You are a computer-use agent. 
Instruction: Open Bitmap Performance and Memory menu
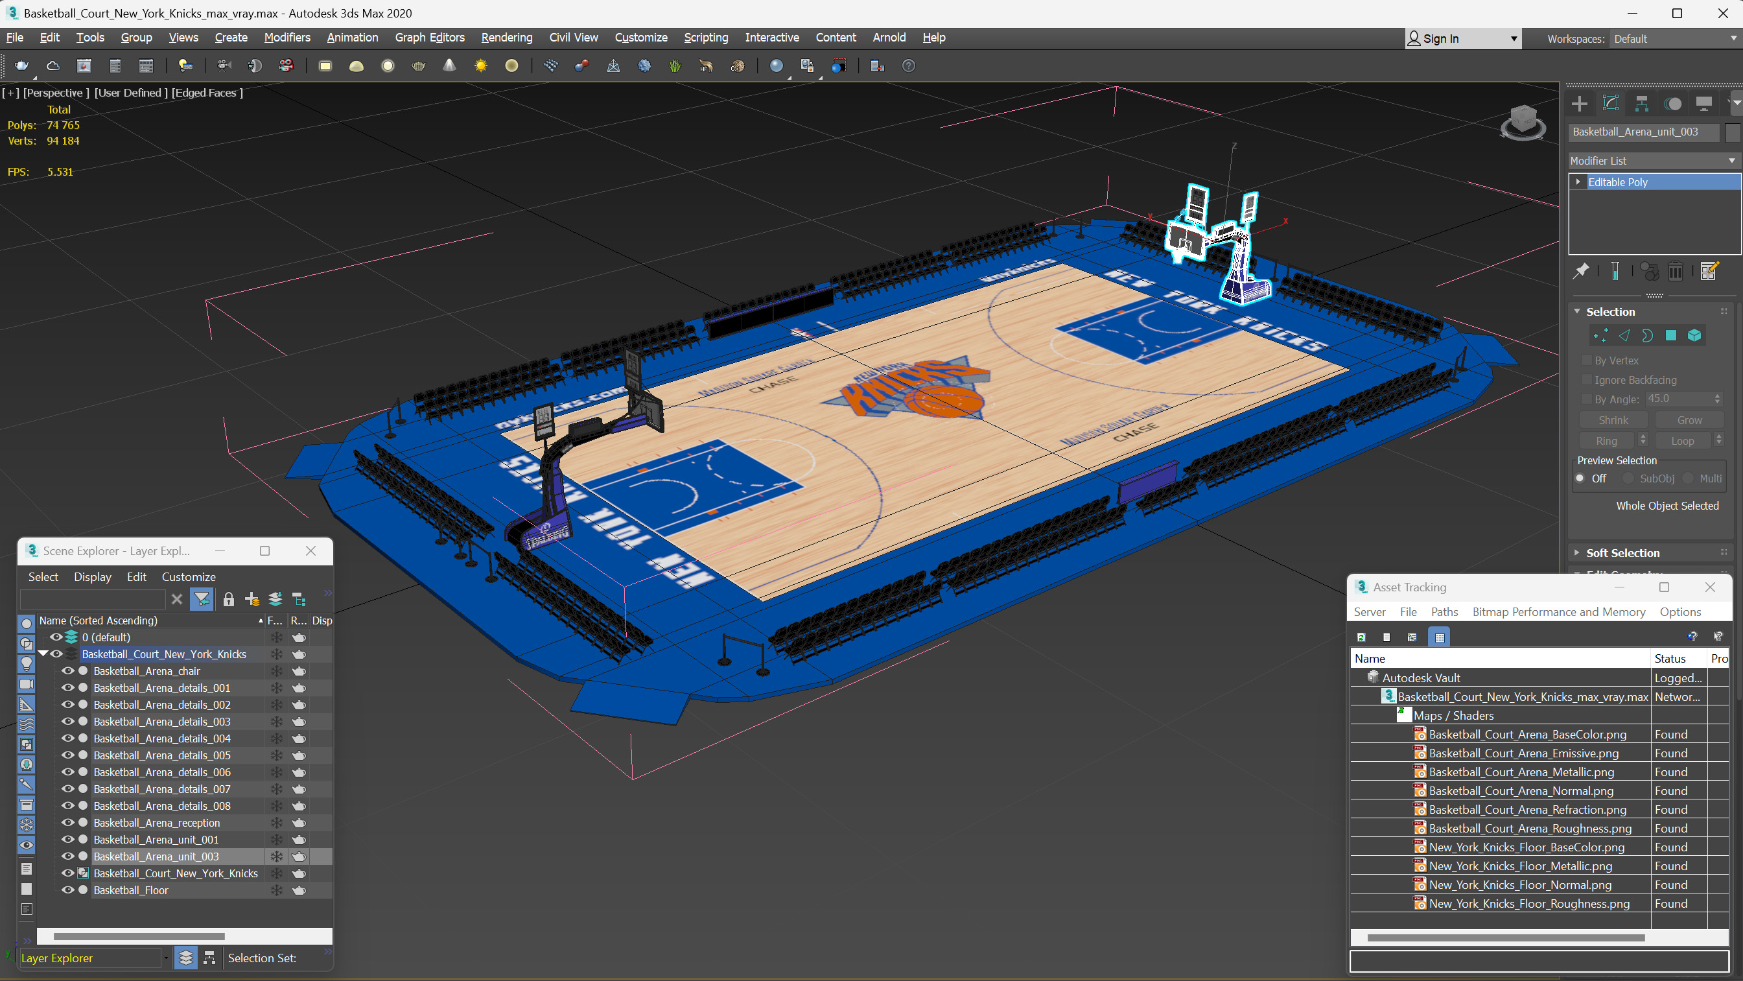click(1558, 612)
